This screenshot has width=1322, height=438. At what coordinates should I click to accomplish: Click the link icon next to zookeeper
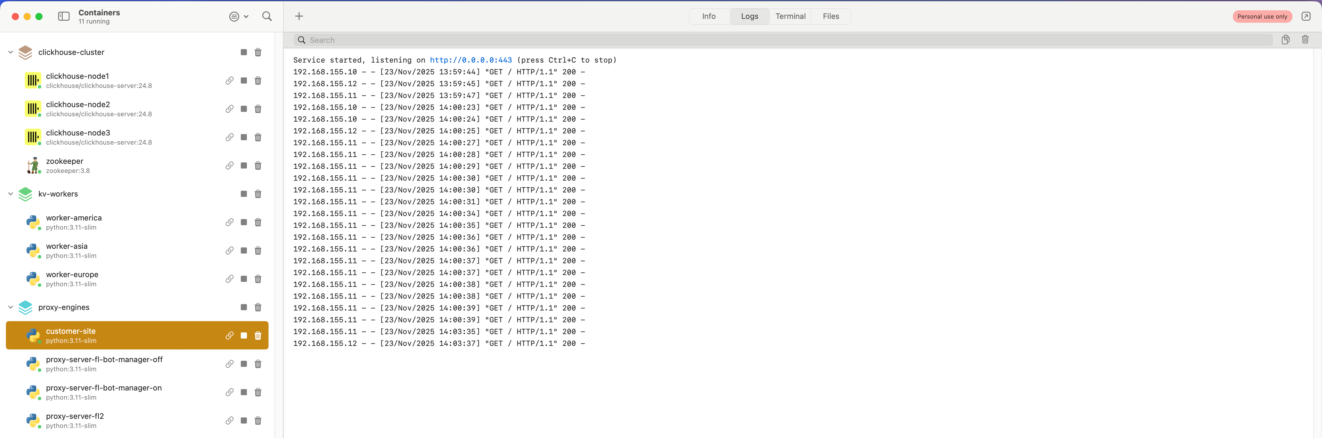coord(229,165)
